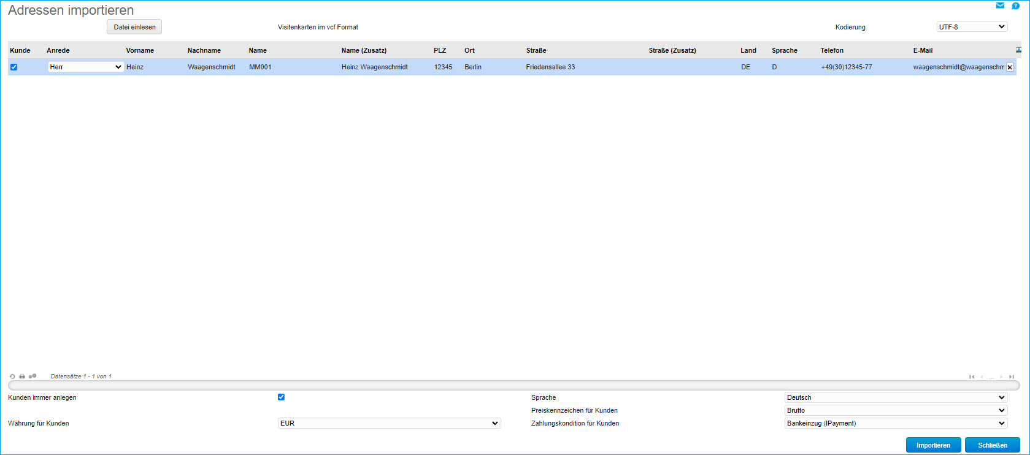Jump to first page with pagination icon
1030x455 pixels.
pyautogui.click(x=972, y=377)
